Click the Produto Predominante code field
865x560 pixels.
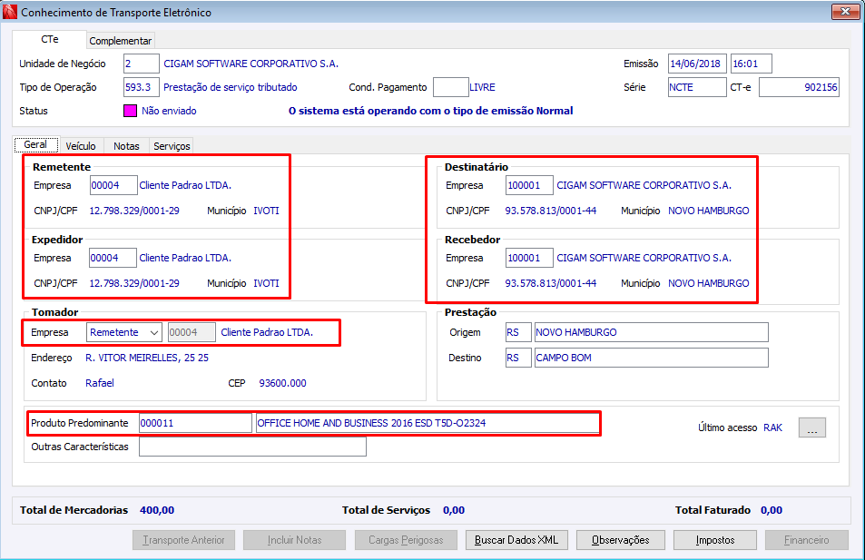pyautogui.click(x=195, y=423)
